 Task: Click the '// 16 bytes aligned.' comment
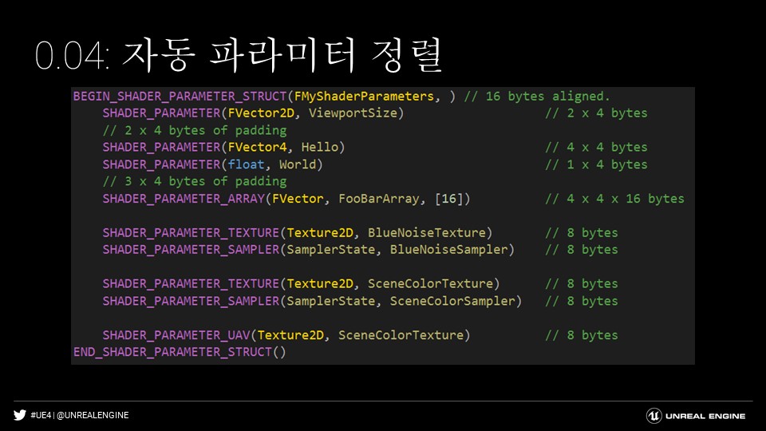(537, 97)
